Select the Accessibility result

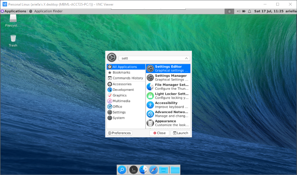click(168, 105)
